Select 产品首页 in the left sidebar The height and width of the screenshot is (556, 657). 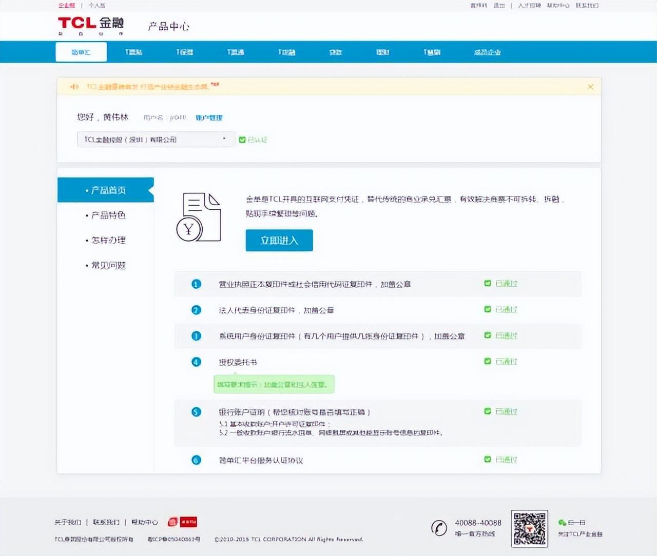tap(106, 190)
